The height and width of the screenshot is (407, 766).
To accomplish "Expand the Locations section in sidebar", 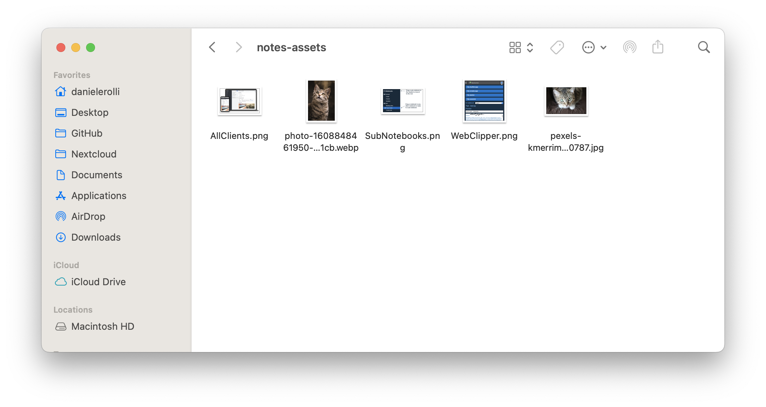I will 72,309.
